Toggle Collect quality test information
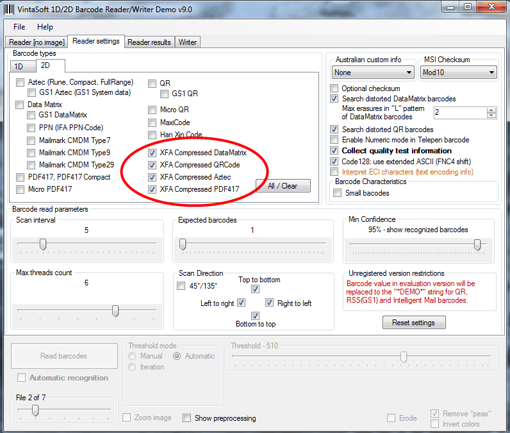Viewport: 510px width, 433px height. tap(334, 150)
